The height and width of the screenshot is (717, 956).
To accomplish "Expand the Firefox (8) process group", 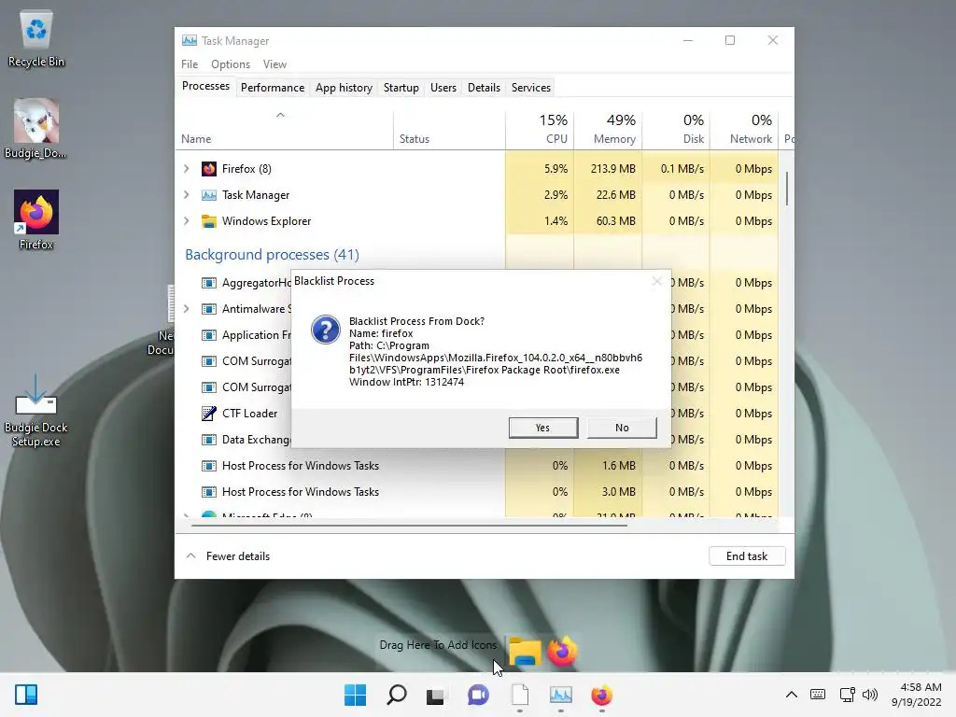I will click(187, 169).
